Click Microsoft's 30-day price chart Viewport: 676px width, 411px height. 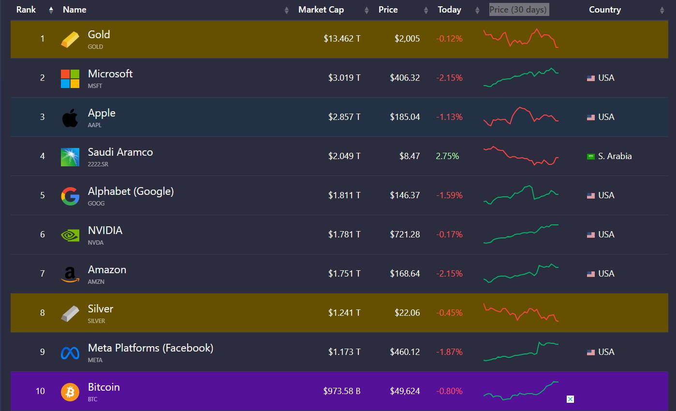[x=521, y=78]
